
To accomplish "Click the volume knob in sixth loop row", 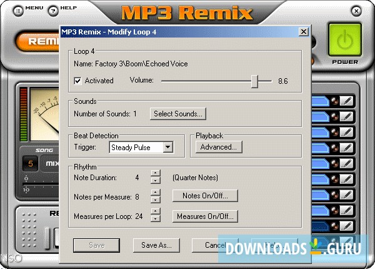I will 334,179.
